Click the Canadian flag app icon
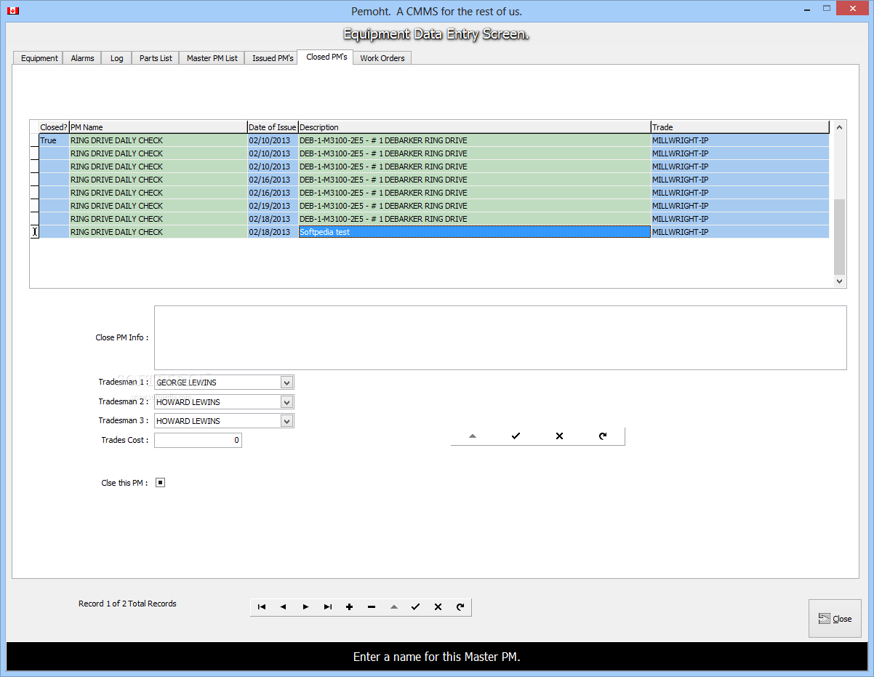The width and height of the screenshot is (874, 677). (x=12, y=11)
